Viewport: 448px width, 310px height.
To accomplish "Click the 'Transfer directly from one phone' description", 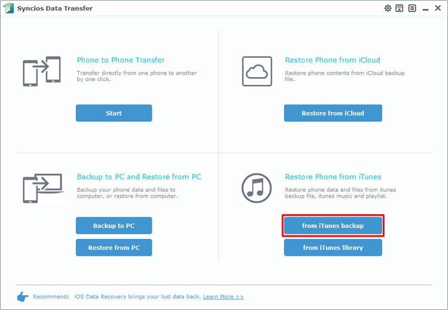I will [137, 76].
